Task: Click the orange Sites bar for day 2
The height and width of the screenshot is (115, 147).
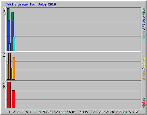Action: 14,68
